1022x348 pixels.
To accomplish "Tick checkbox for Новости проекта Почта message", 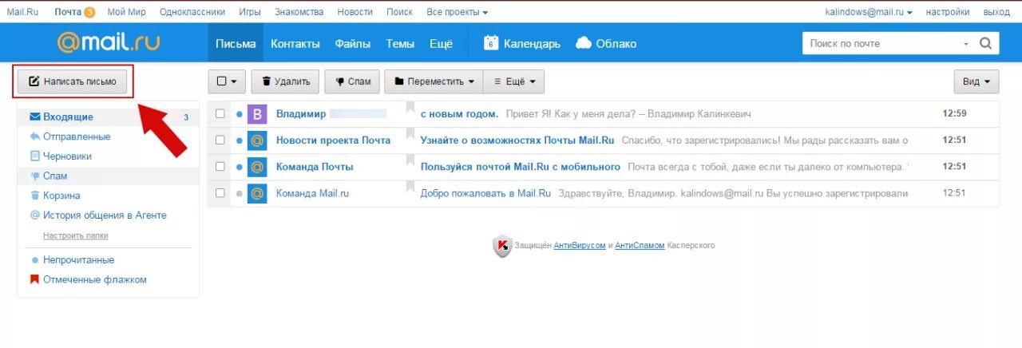I will click(x=220, y=140).
